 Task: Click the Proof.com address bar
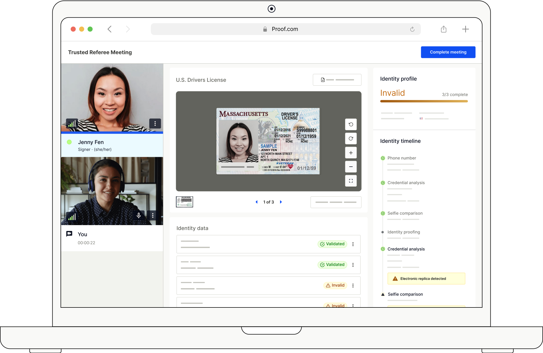click(x=285, y=29)
